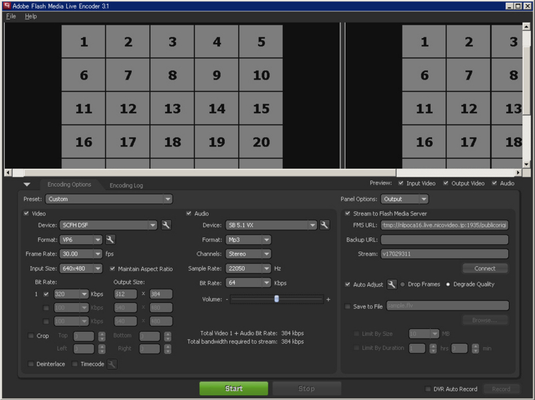Click output width 512 field
The width and height of the screenshot is (535, 400).
click(125, 294)
